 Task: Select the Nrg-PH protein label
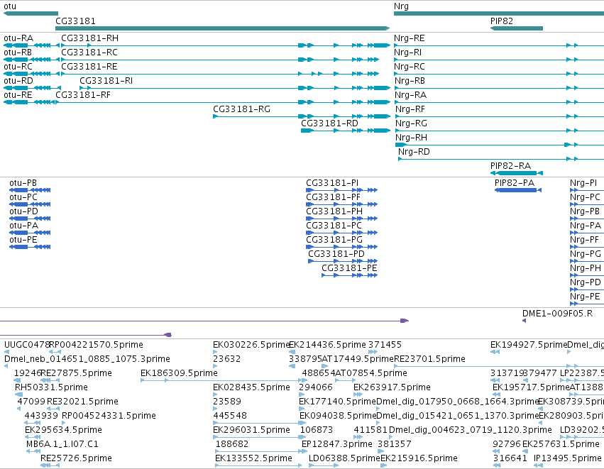coord(586,268)
